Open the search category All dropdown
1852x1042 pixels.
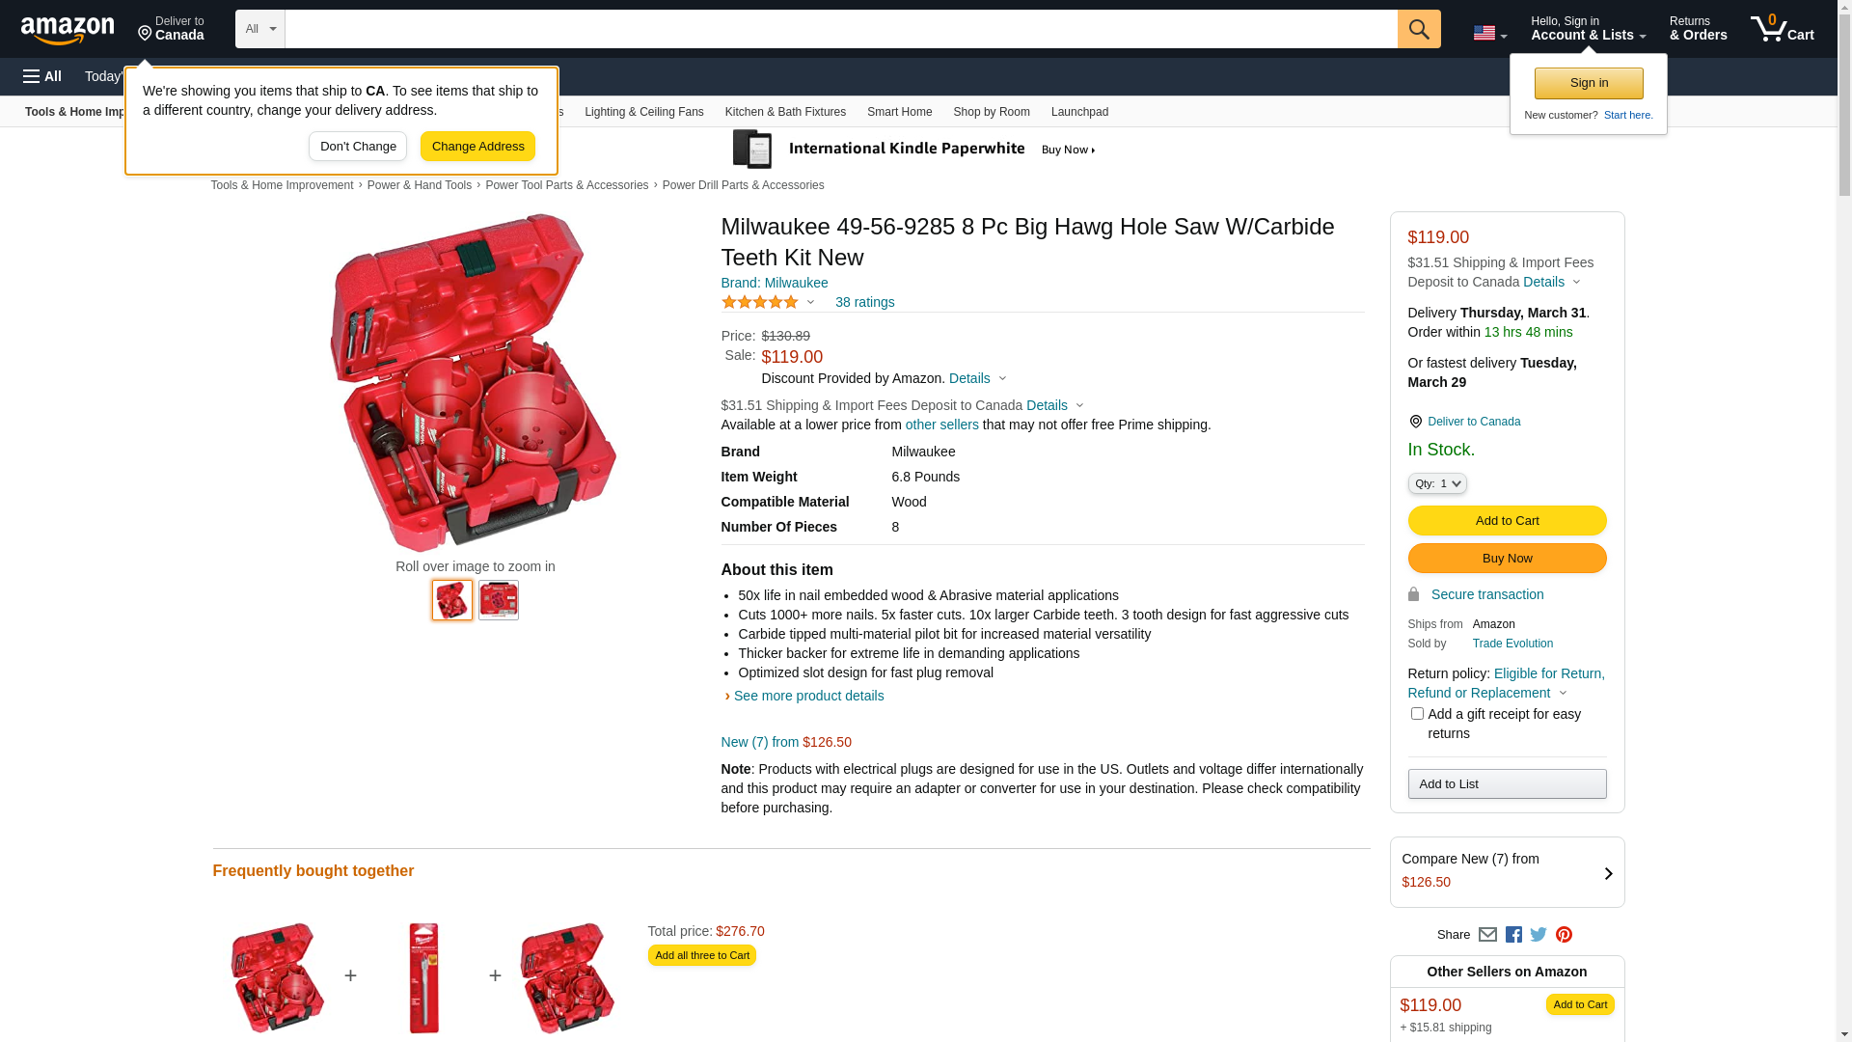tap(259, 29)
